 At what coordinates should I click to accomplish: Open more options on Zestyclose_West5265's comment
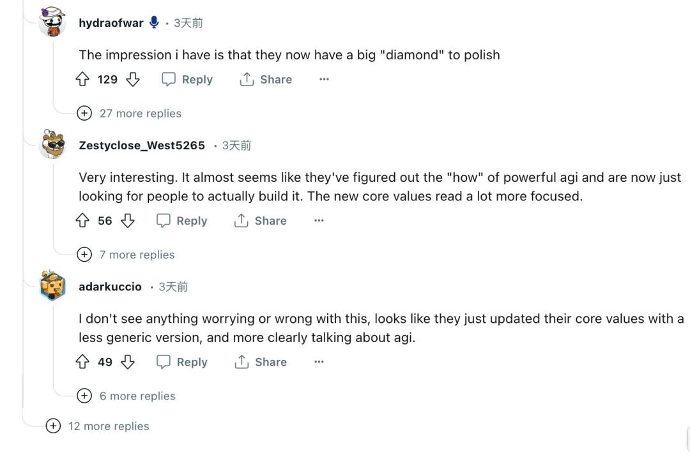coord(319,221)
